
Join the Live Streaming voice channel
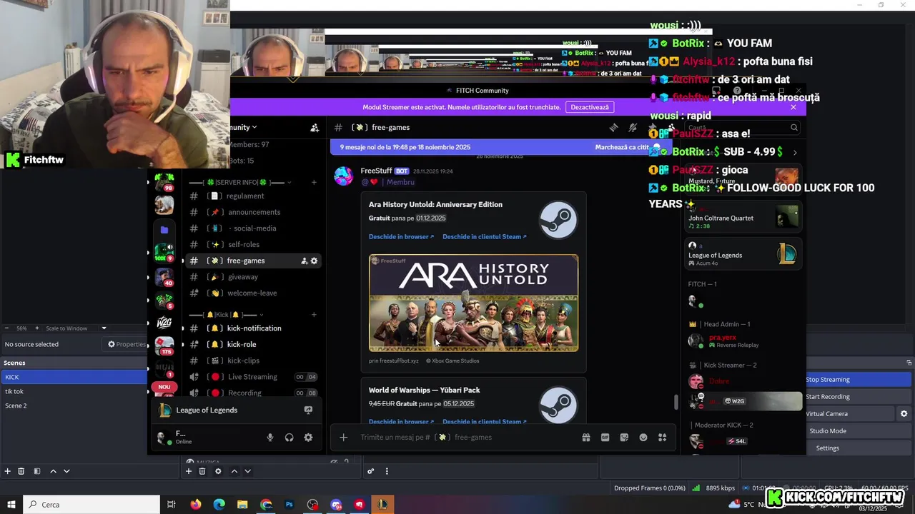[253, 377]
